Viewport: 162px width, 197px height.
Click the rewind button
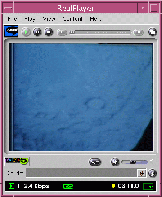click(x=62, y=32)
